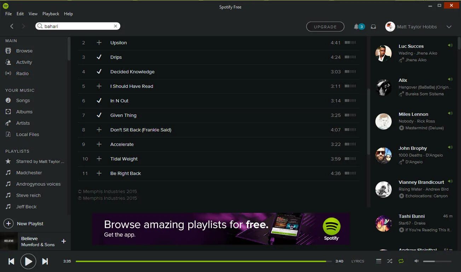This screenshot has width=461, height=272.
Task: Remove Decided Knowledge from Your Music
Action: [99, 72]
